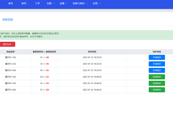Click sync time in 25 => 28 row
The width and height of the screenshot is (173, 115).
click(92, 90)
